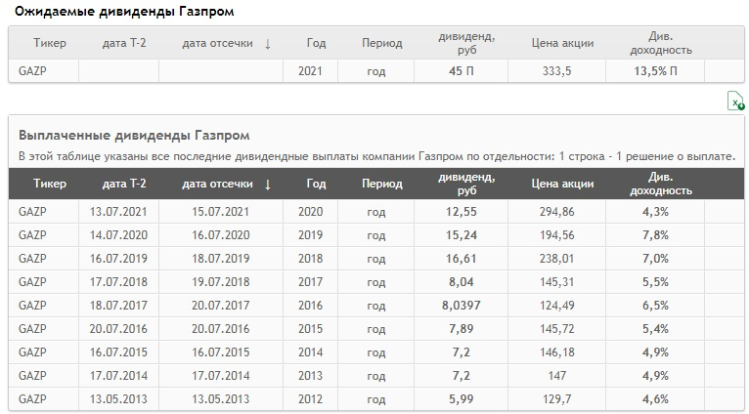The image size is (749, 414).
Task: Select the dividend value 16,61
Action: [461, 259]
